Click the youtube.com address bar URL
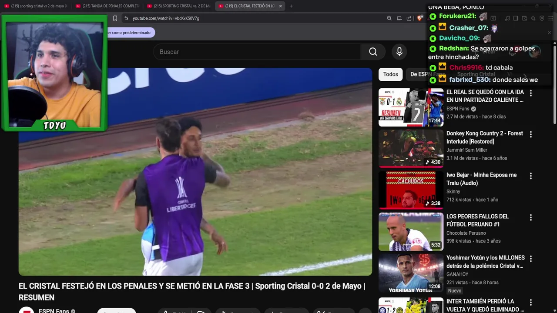557x313 pixels. coord(166,18)
